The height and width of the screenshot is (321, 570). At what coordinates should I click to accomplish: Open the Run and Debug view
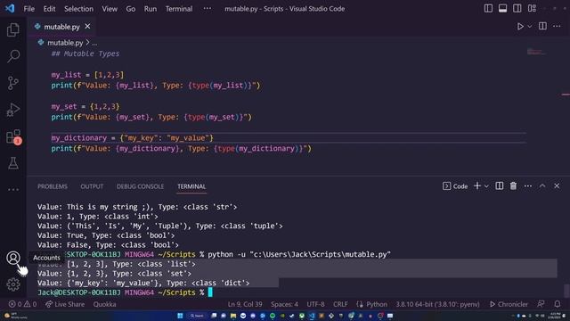(13, 110)
